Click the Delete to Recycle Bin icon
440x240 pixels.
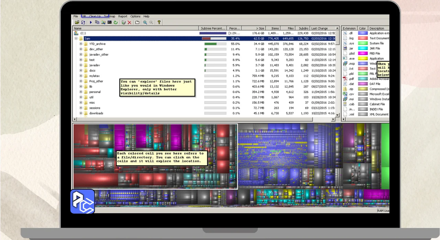pyautogui.click(x=123, y=22)
